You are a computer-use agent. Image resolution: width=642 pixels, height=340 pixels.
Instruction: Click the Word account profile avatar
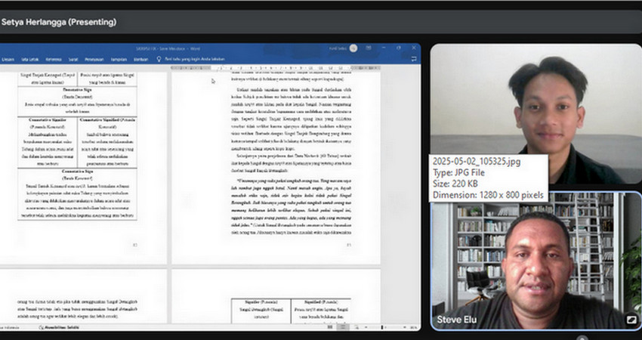click(353, 48)
